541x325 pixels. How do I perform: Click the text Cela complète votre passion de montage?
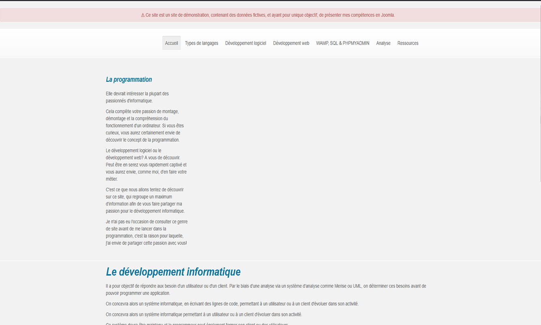tap(142, 111)
